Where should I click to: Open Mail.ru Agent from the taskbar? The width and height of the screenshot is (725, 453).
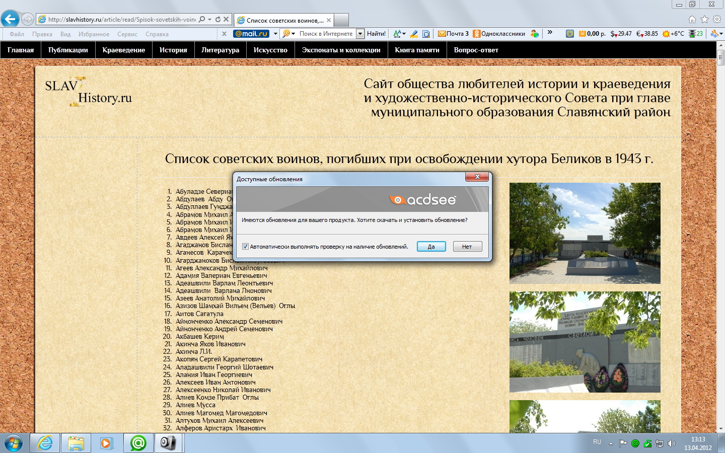pos(138,443)
